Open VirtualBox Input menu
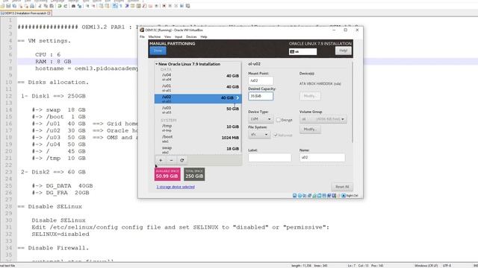 pyautogui.click(x=179, y=36)
